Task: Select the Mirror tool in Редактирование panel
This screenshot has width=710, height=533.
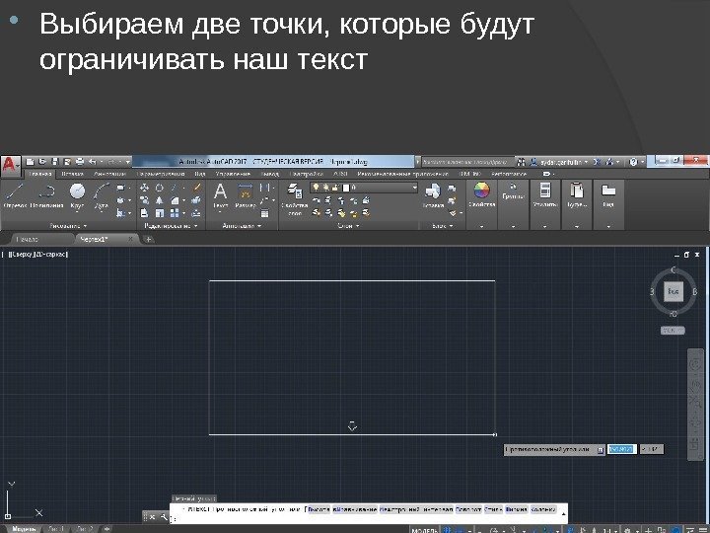Action: (x=160, y=199)
